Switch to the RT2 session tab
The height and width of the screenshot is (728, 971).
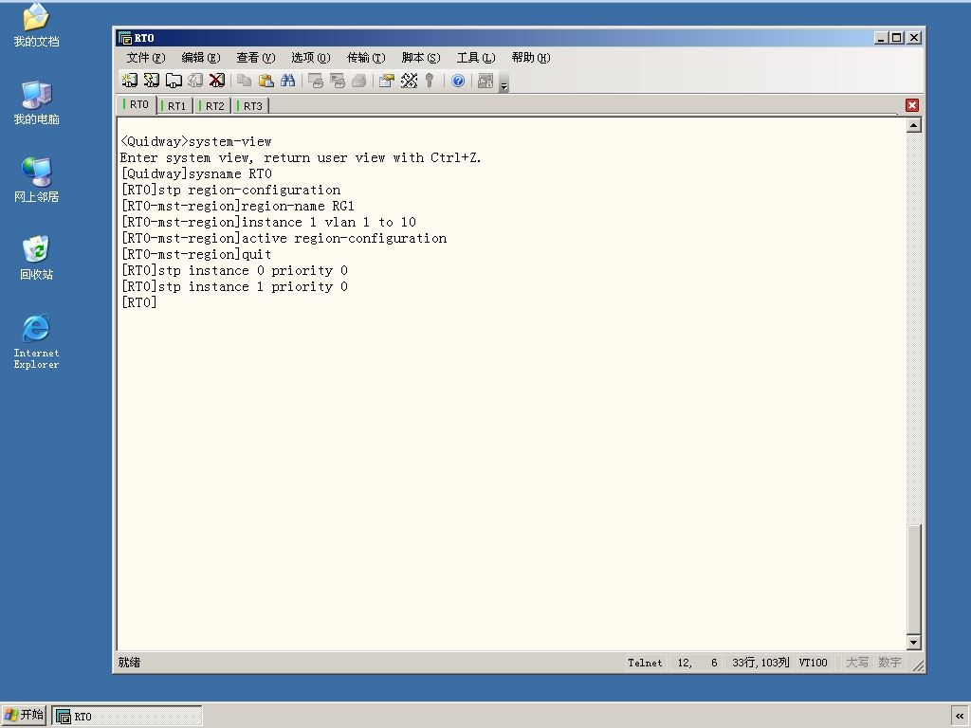[213, 106]
